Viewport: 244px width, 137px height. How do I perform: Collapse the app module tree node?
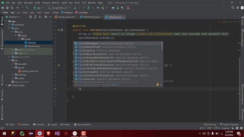click(x=6, y=21)
